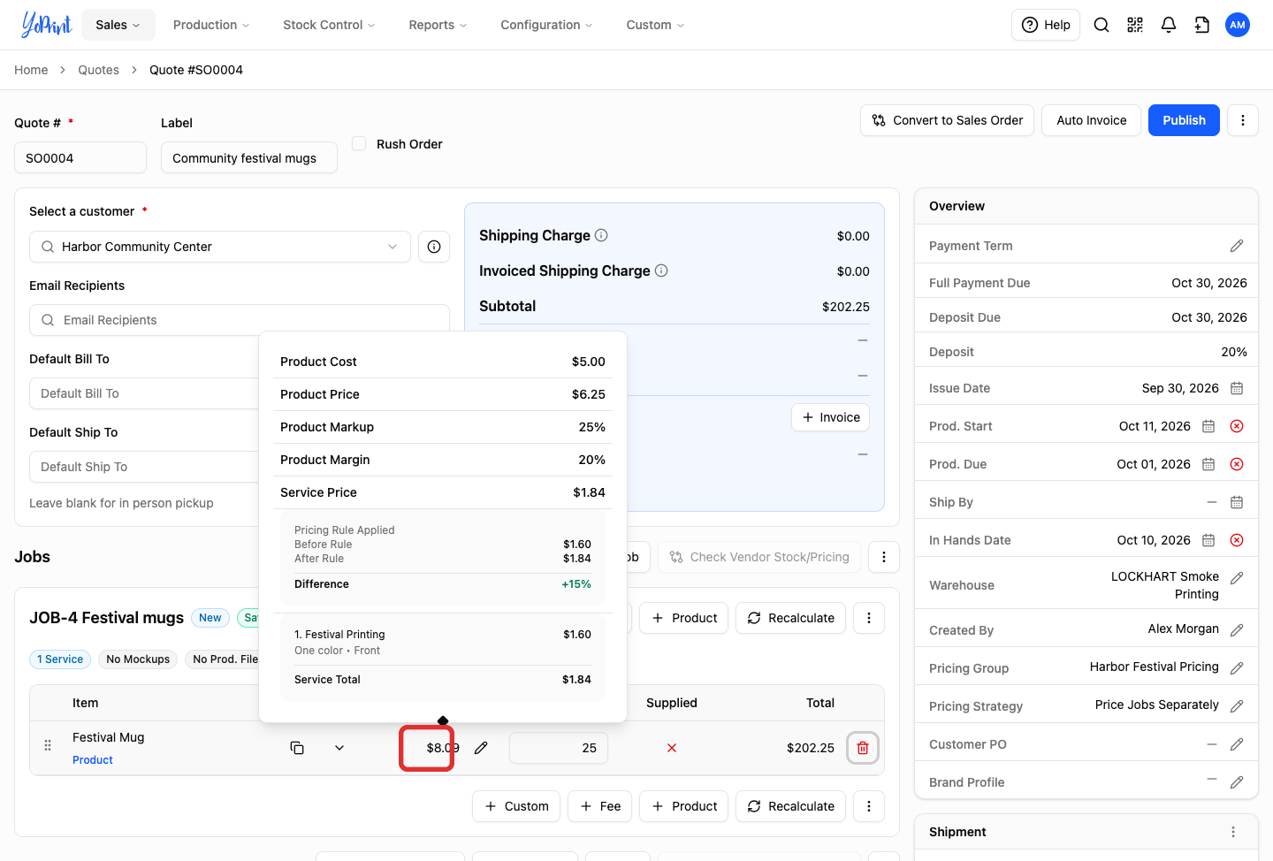This screenshot has height=861, width=1273.
Task: Edit the Payment Term field
Action: click(1237, 246)
